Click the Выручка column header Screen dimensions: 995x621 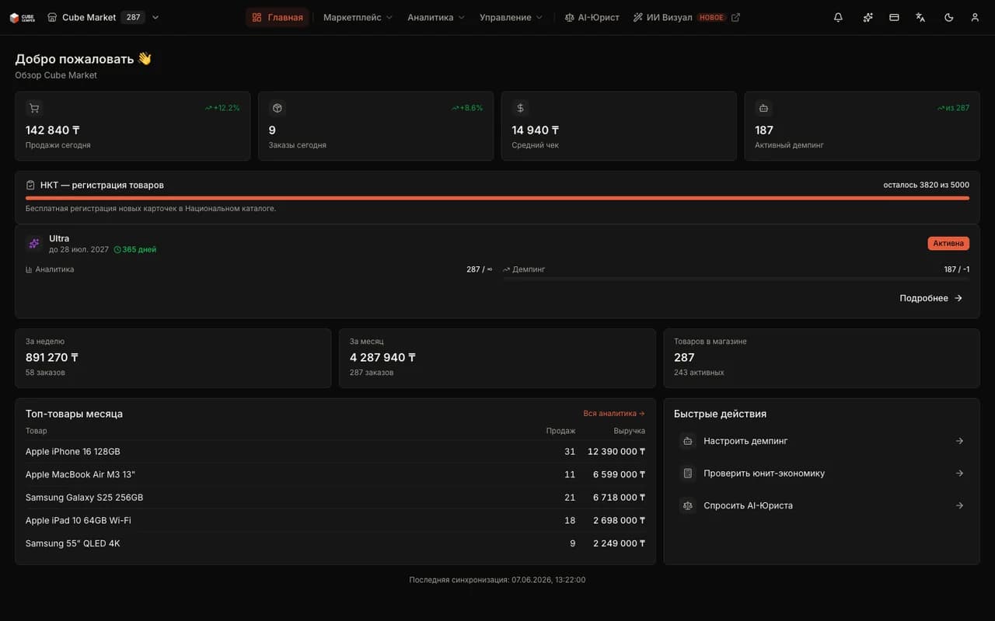[629, 431]
